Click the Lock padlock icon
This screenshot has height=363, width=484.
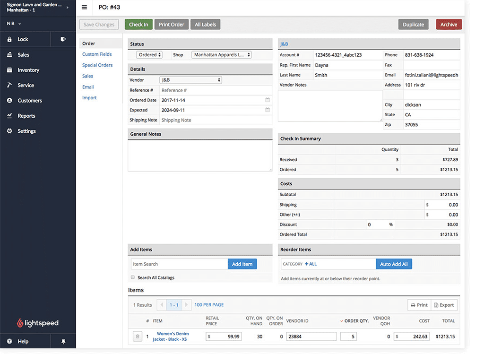pos(9,39)
